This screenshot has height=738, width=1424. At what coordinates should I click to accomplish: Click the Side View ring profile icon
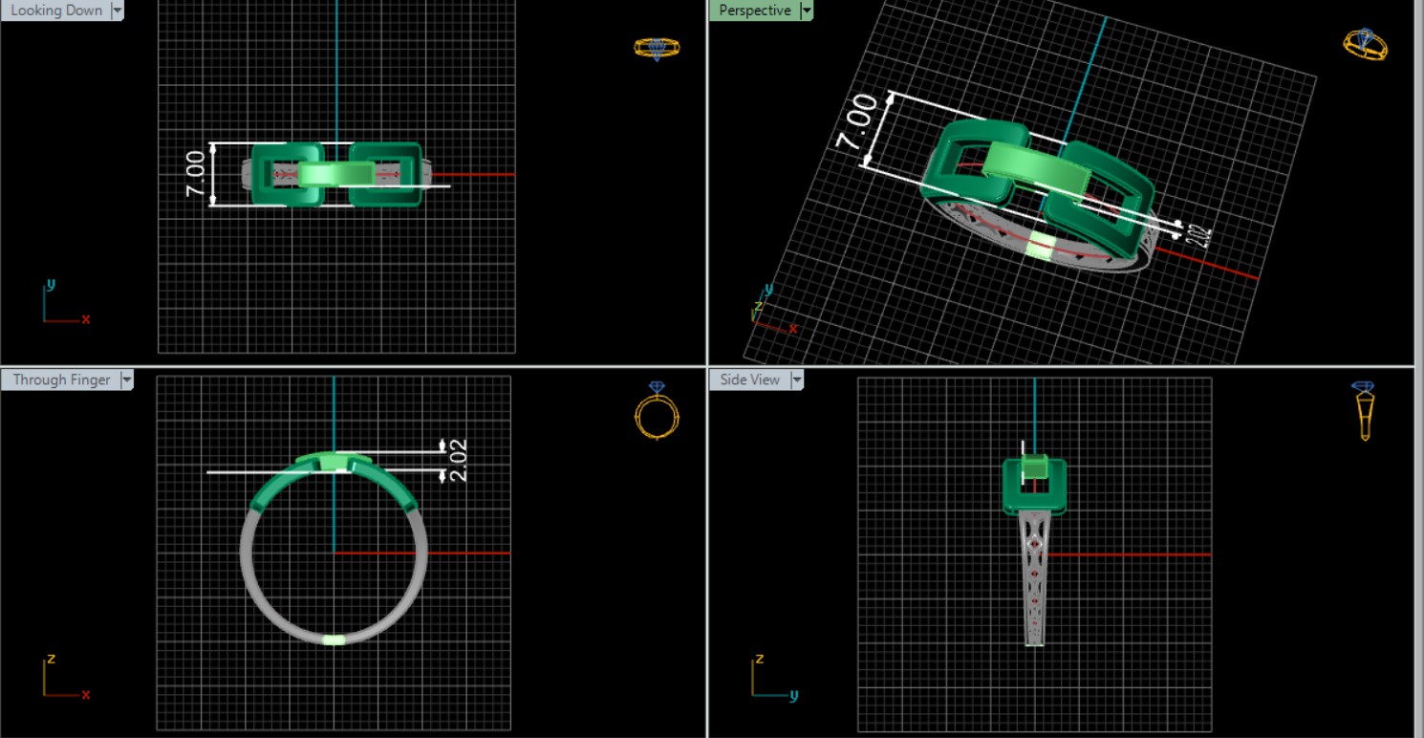[1364, 410]
